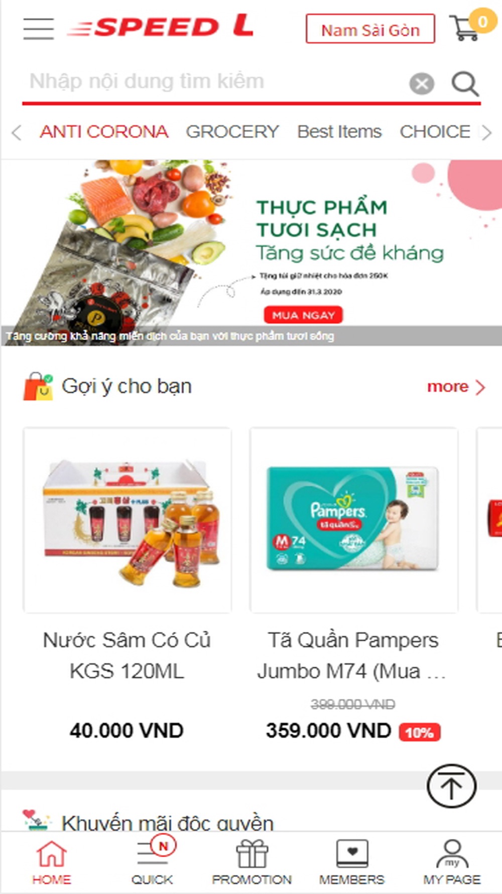The width and height of the screenshot is (502, 894).
Task: Open the hamburger menu
Action: coord(39,29)
